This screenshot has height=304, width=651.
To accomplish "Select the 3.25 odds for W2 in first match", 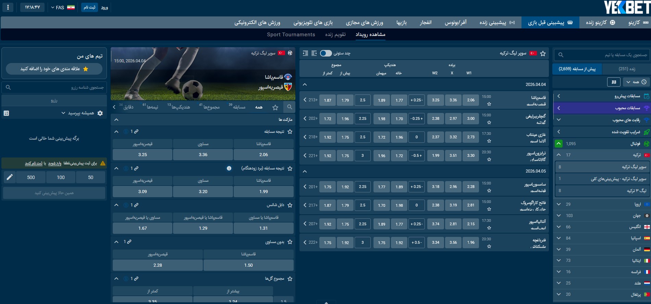I will point(435,100).
